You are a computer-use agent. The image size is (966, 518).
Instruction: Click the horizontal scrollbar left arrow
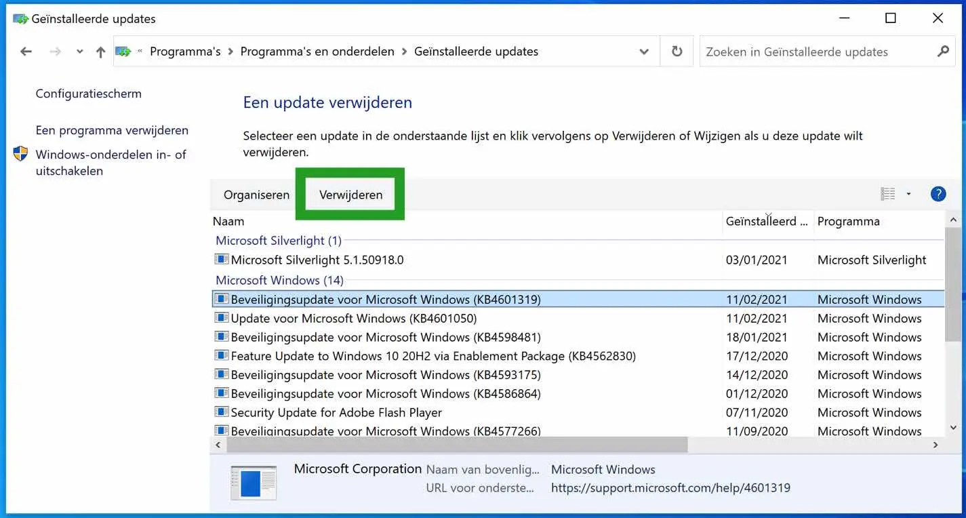218,445
